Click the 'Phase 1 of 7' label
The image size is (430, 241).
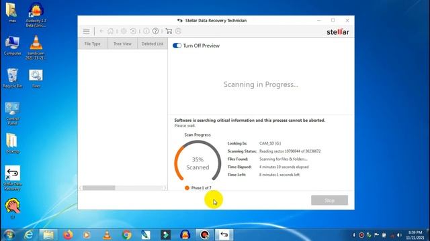201,188
